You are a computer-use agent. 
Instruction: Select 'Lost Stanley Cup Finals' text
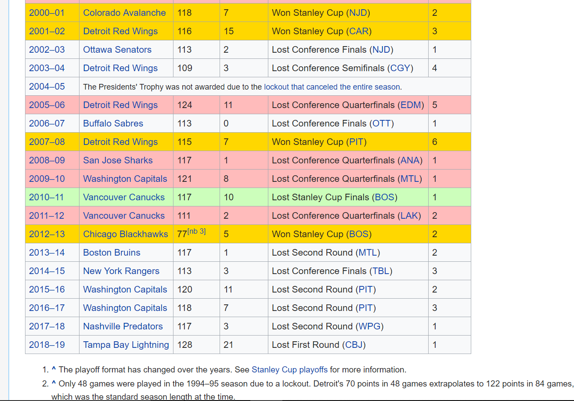[320, 197]
